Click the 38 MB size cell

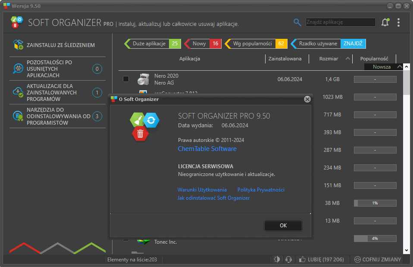pyautogui.click(x=332, y=203)
